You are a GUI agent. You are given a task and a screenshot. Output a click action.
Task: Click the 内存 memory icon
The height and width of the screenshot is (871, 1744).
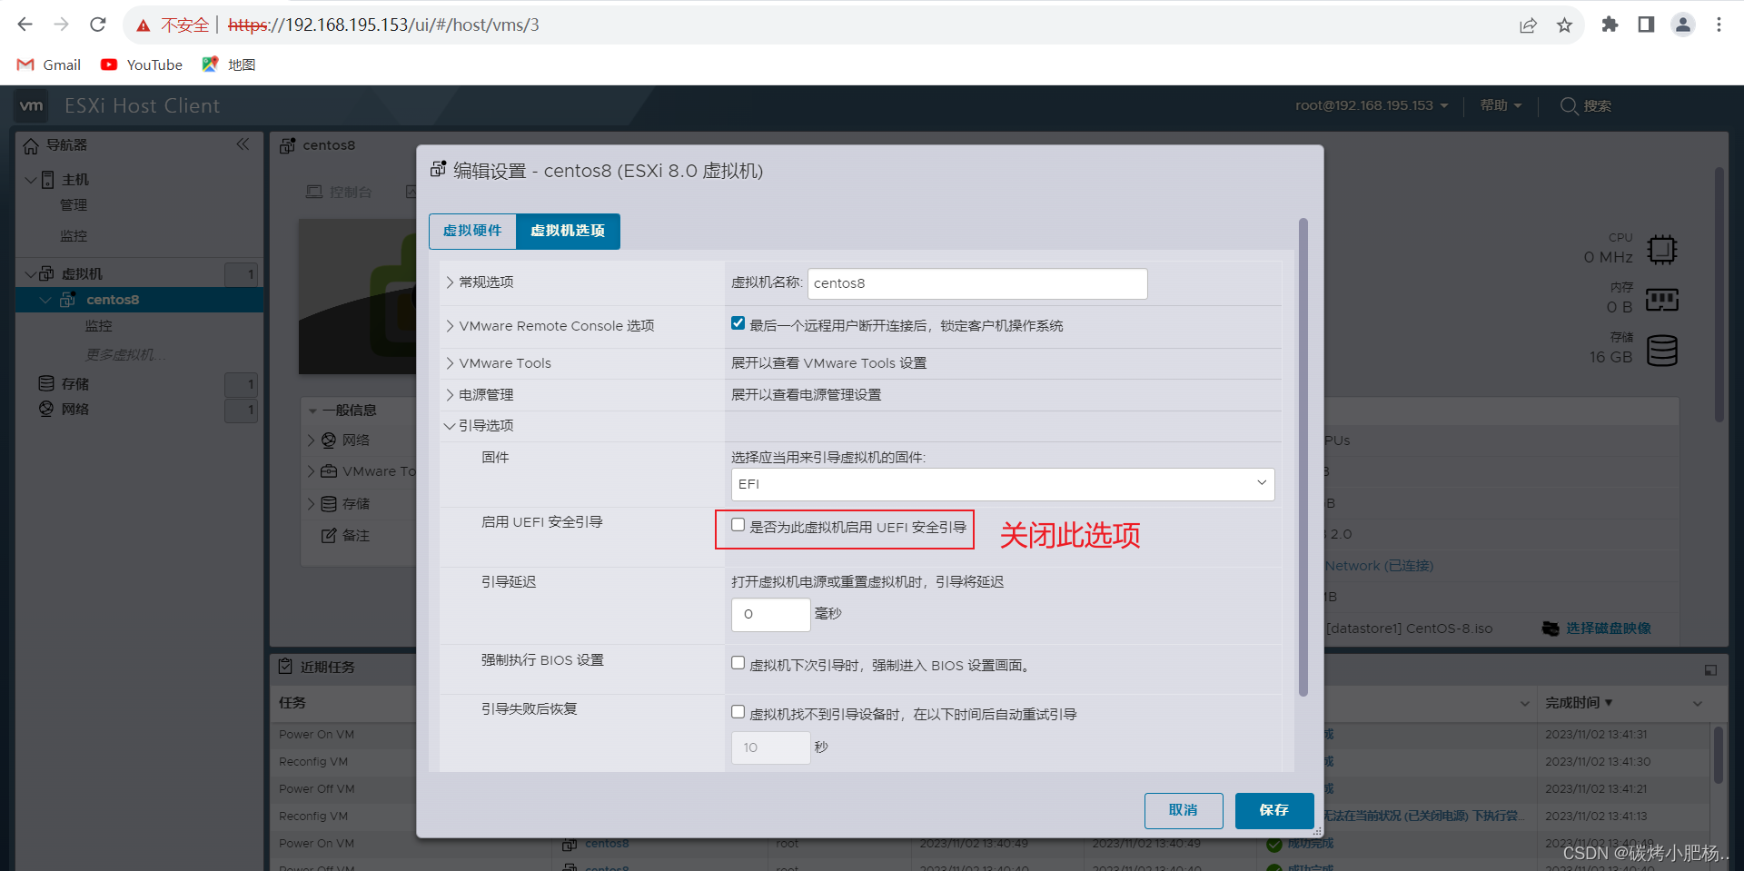pos(1661,300)
